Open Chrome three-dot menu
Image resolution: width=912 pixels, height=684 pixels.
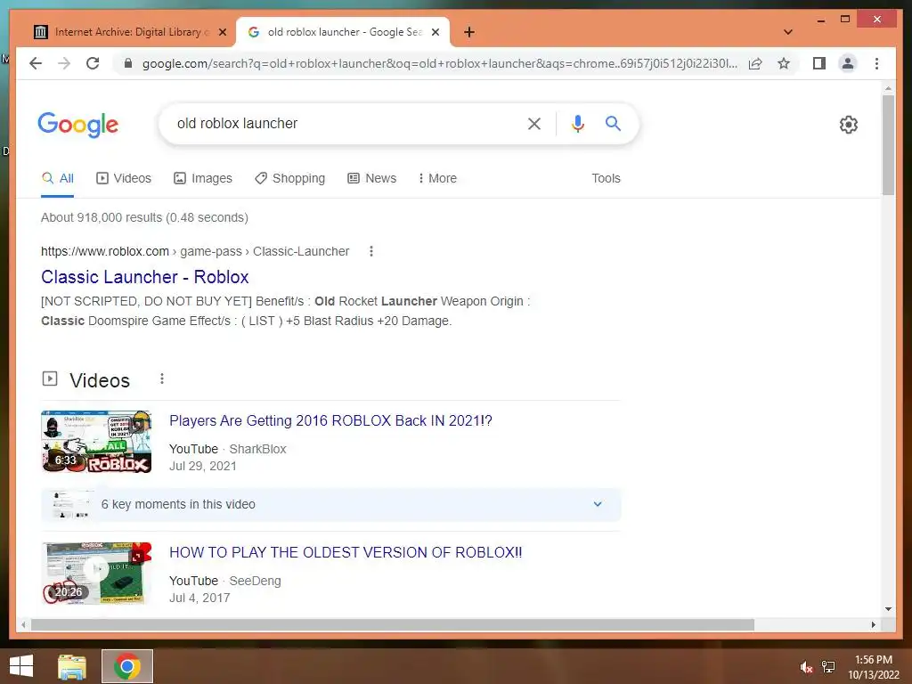pyautogui.click(x=876, y=63)
